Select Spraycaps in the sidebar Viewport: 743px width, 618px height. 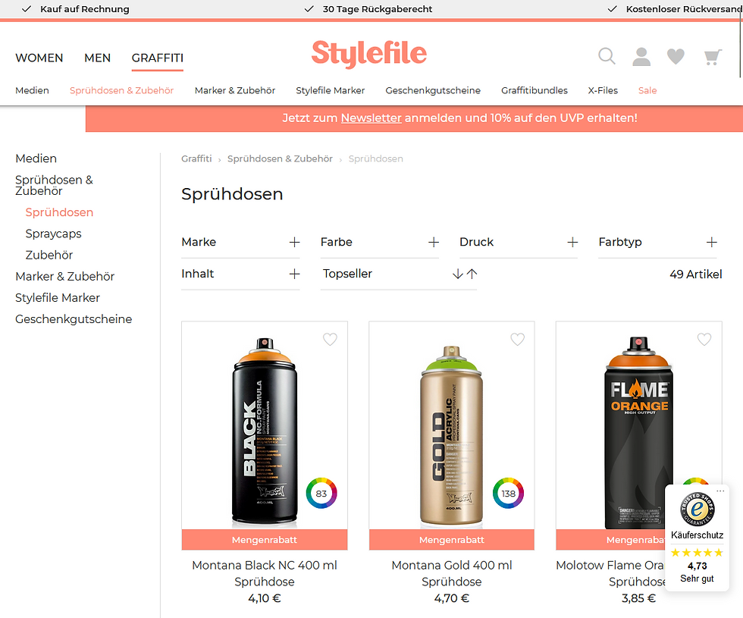(54, 234)
